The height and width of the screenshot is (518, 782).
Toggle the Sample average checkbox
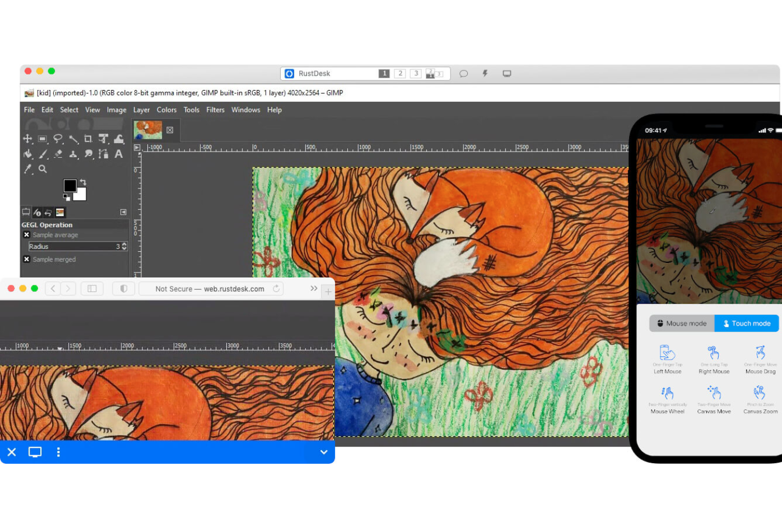[x=26, y=235]
